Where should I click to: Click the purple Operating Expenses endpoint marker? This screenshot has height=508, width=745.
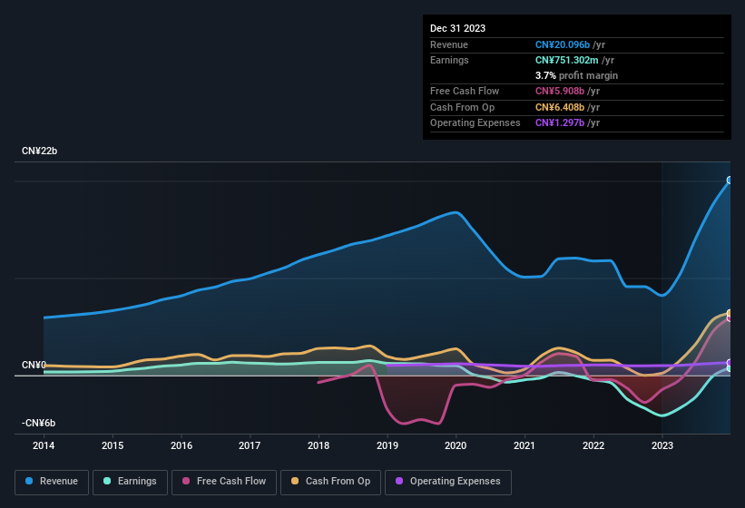[730, 363]
